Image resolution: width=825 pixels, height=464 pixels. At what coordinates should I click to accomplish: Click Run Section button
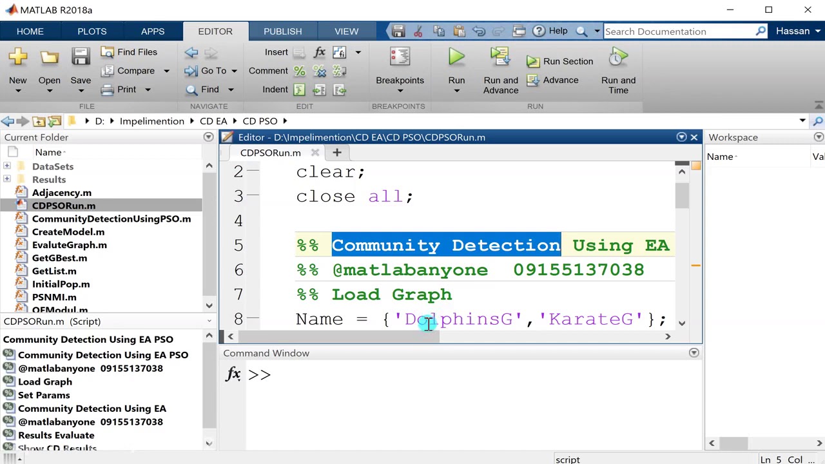pos(559,61)
